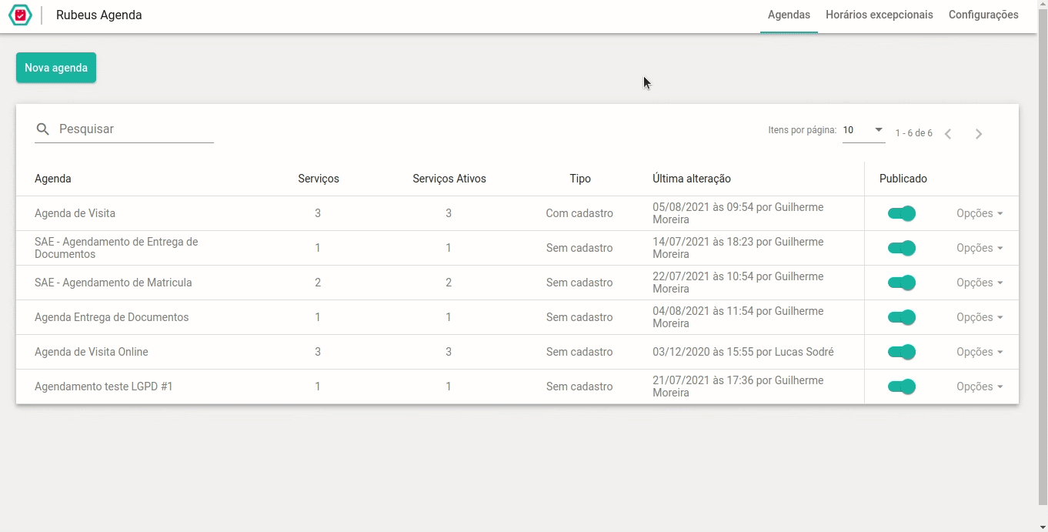Open Opções for Agenda de Visita Online
The width and height of the screenshot is (1048, 532).
click(980, 352)
